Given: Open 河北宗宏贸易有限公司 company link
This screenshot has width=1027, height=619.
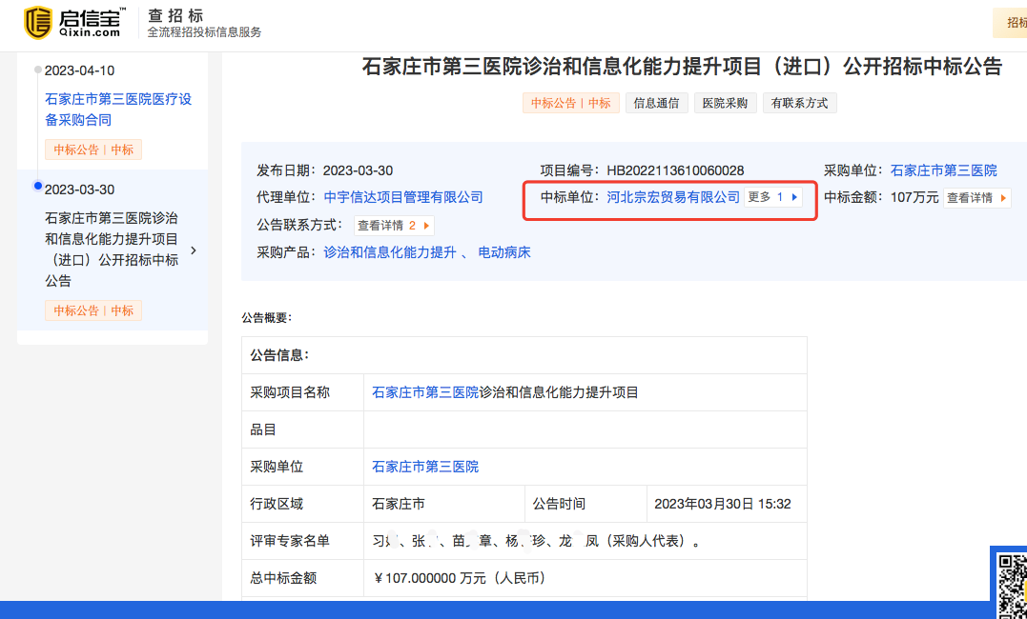Looking at the screenshot, I should pos(673,197).
